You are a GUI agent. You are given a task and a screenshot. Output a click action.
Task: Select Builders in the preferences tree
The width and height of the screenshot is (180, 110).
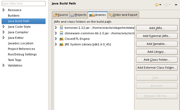pos(14,16)
